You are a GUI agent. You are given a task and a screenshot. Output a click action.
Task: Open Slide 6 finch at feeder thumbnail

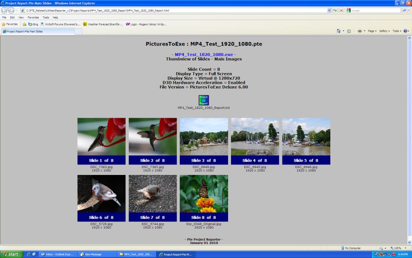(101, 198)
